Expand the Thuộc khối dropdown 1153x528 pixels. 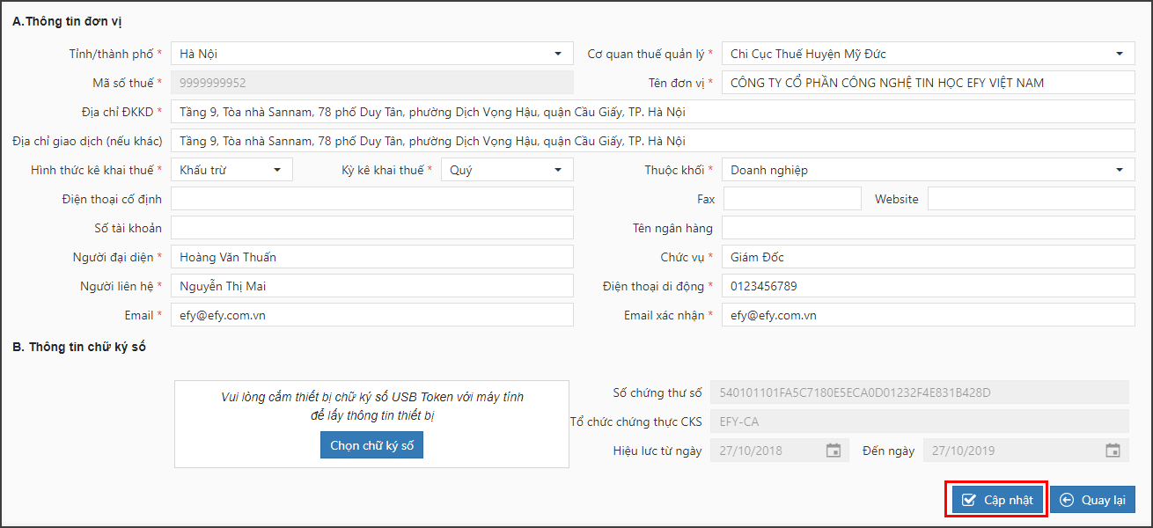(x=928, y=170)
